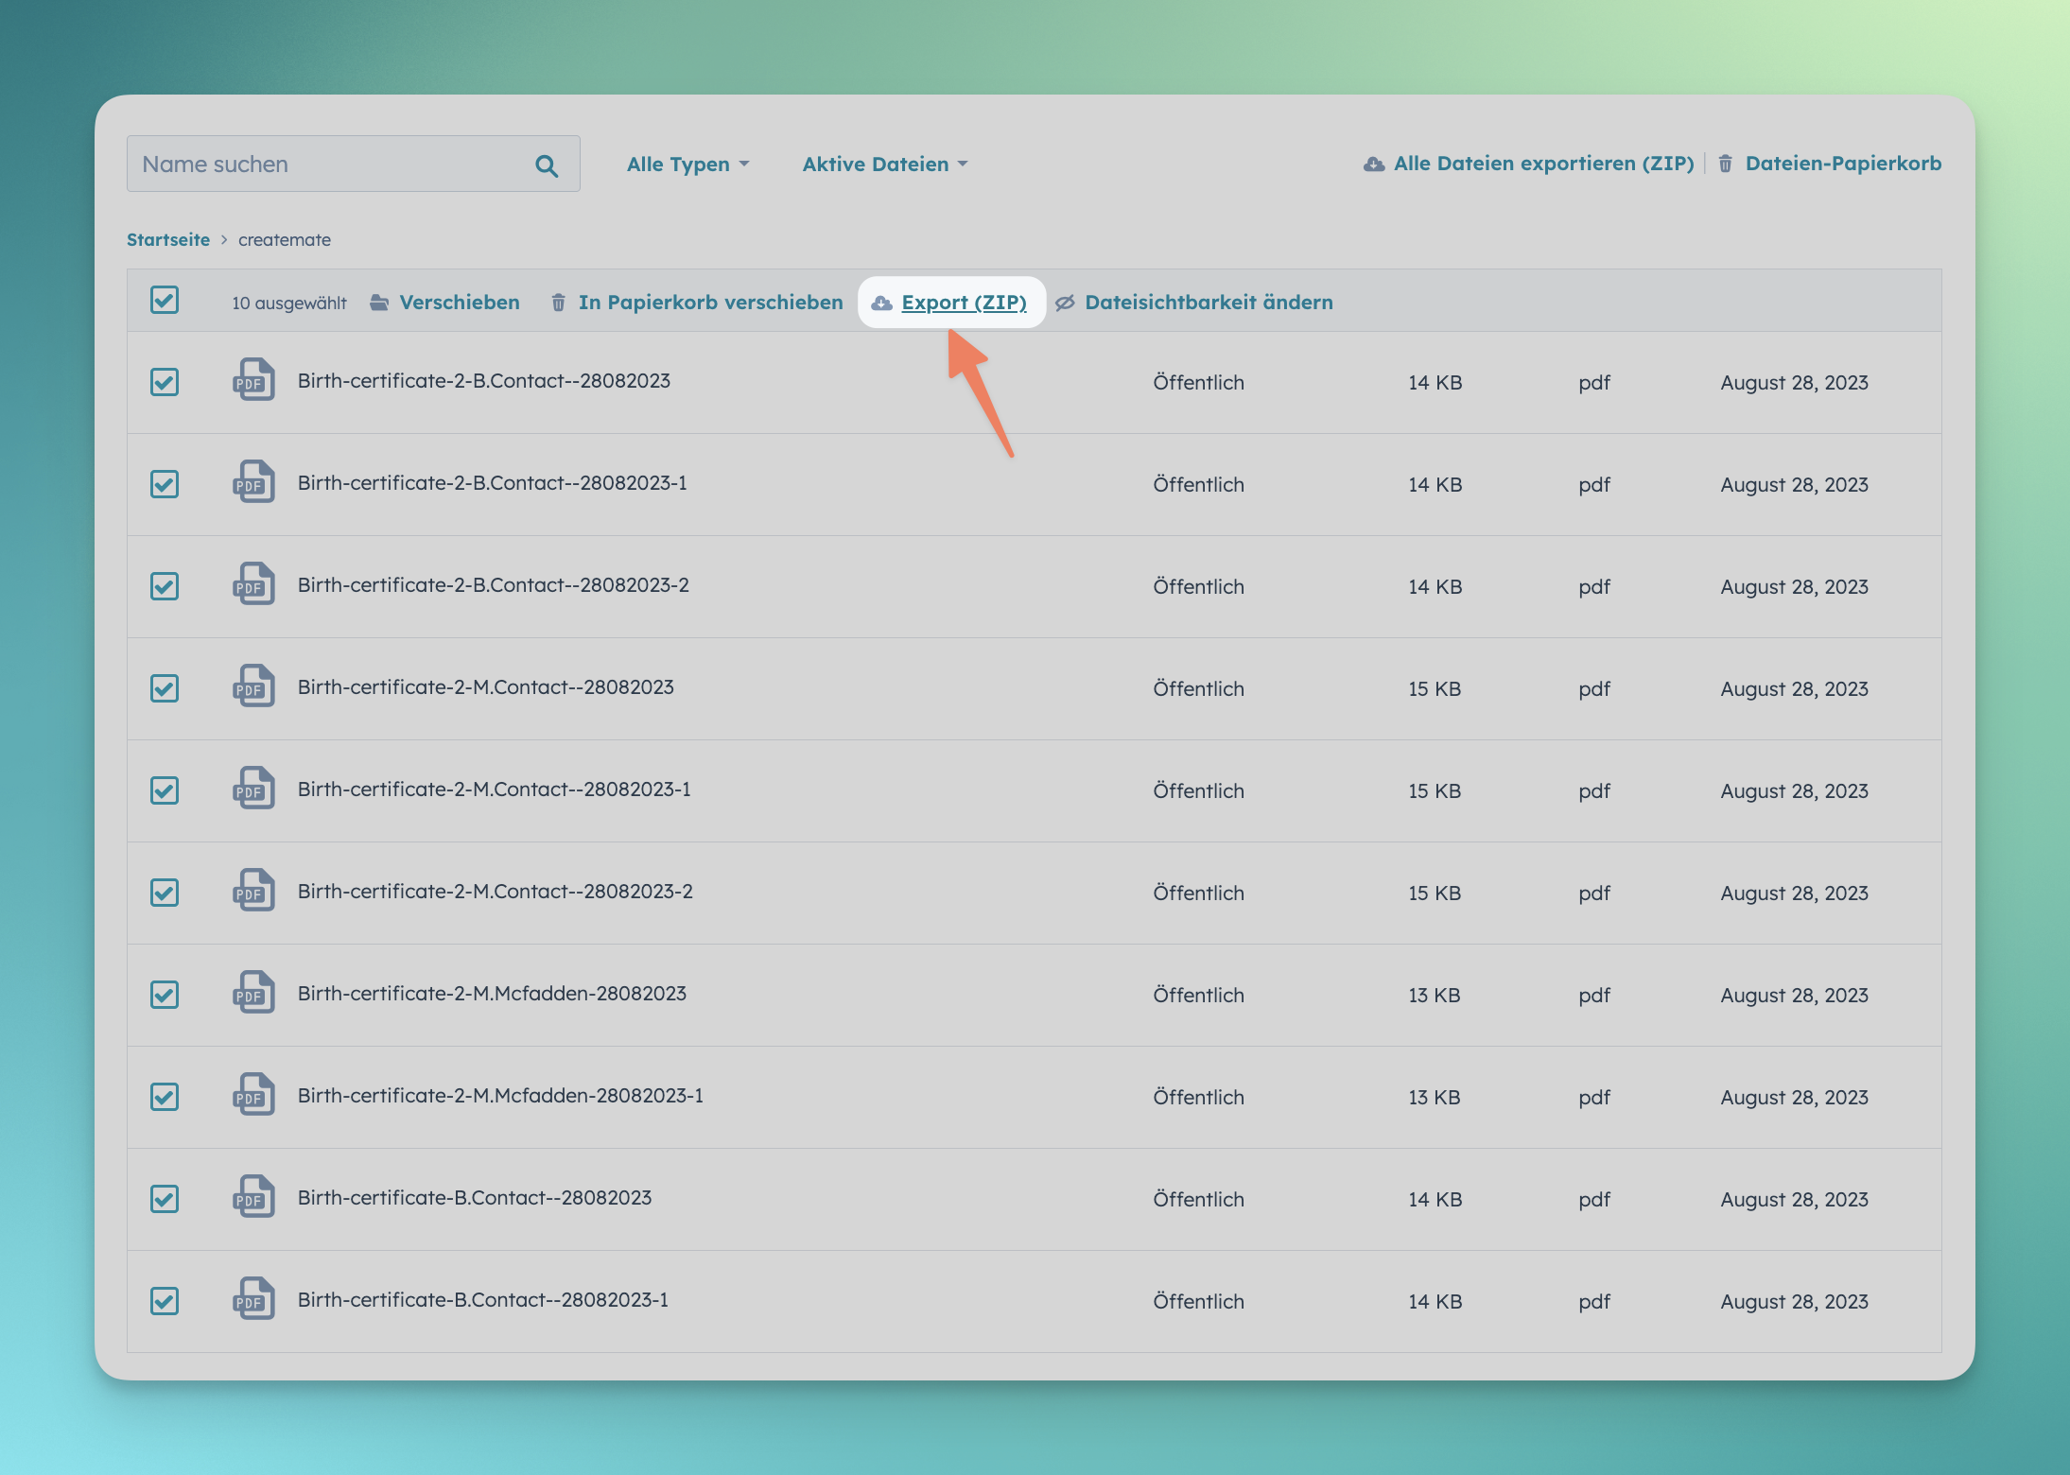
Task: Click the trash icon beside In Papierkorb verschieben
Action: pyautogui.click(x=557, y=302)
